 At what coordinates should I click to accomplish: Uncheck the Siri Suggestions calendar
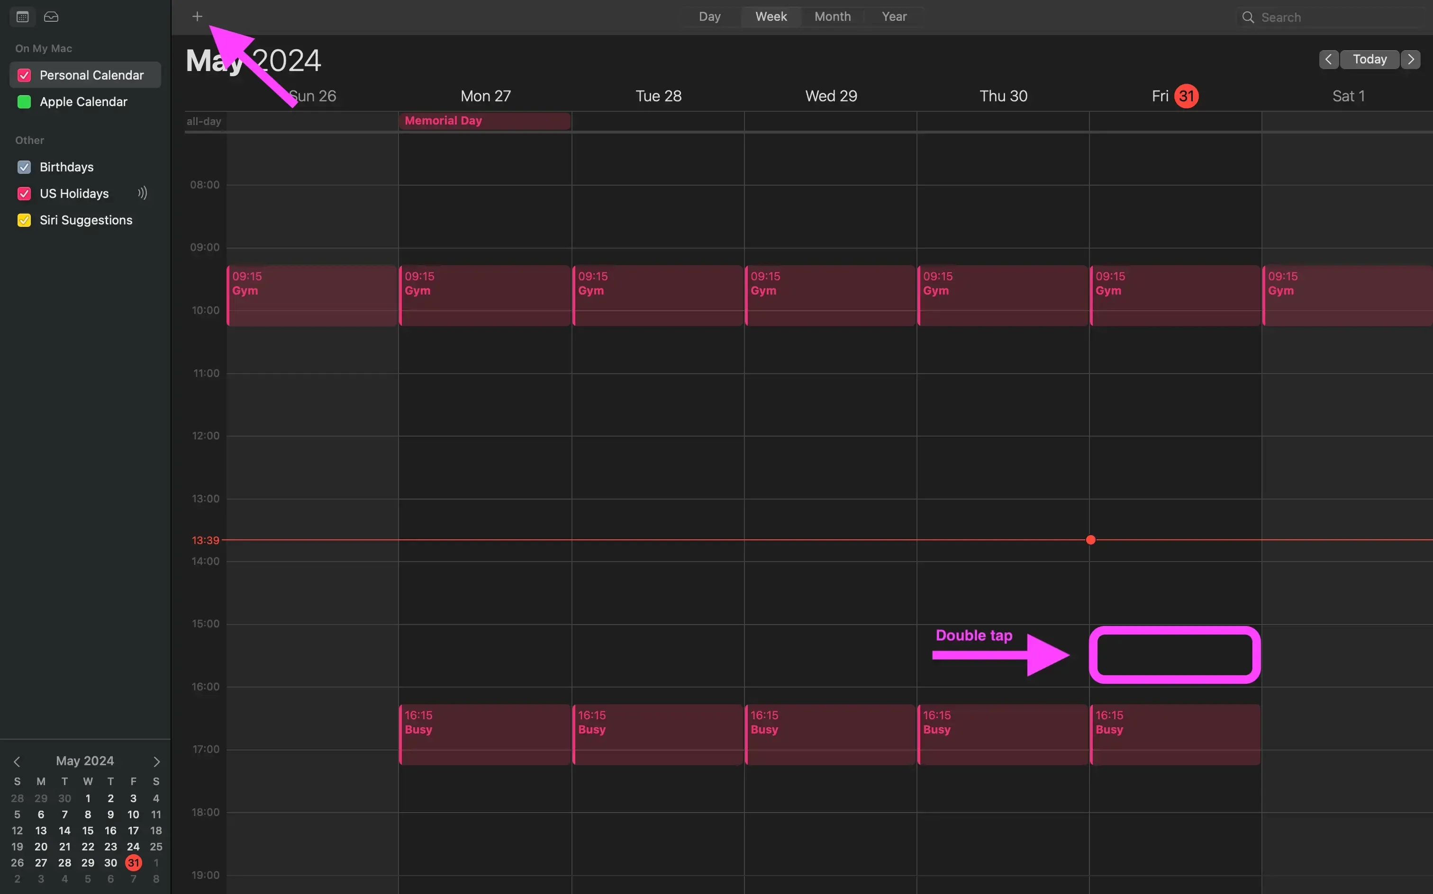pyautogui.click(x=24, y=219)
